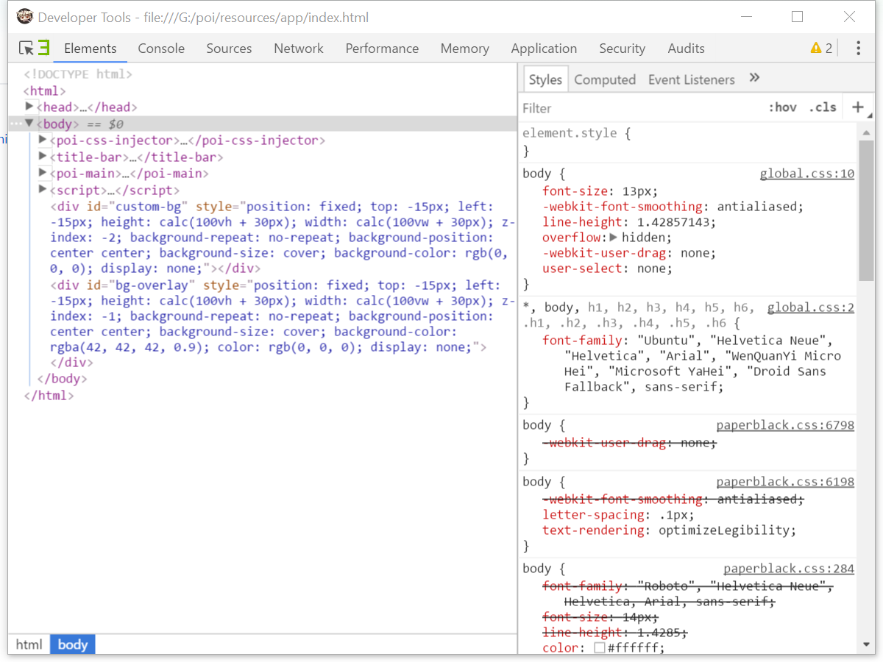Open the DevTools customize menu (three dots)
This screenshot has width=883, height=662.
click(x=857, y=47)
